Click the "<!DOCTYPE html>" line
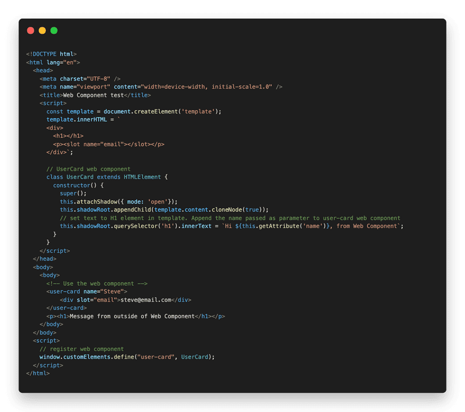The image size is (465, 412). 51,54
